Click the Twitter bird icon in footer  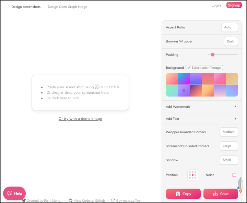click(x=24, y=201)
